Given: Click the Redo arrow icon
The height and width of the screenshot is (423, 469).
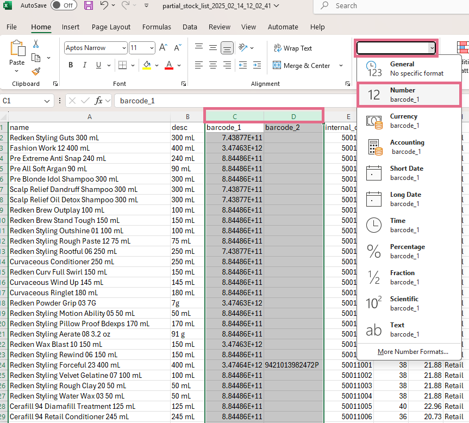Looking at the screenshot, I should [126, 5].
